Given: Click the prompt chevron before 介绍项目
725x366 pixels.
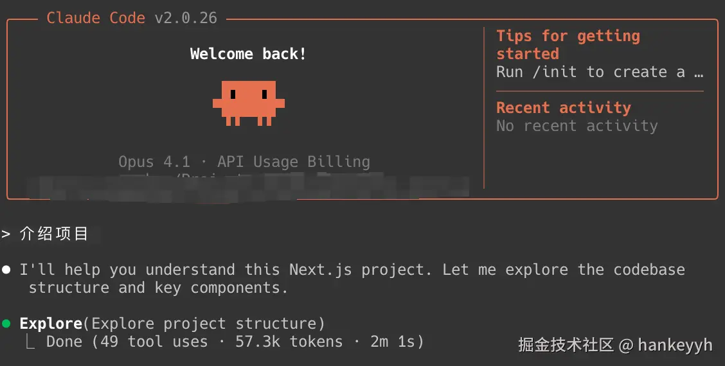Looking at the screenshot, I should (6, 234).
